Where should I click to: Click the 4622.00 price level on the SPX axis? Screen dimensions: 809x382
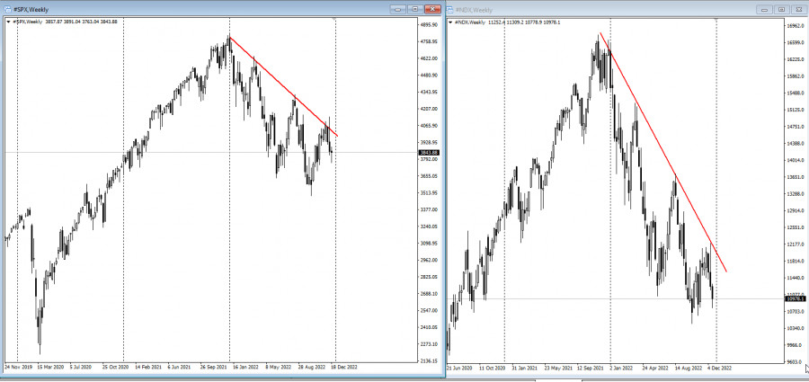[430, 58]
